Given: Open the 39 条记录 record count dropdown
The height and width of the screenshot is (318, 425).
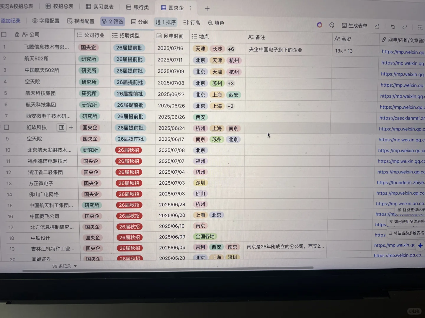Looking at the screenshot, I should point(64,266).
